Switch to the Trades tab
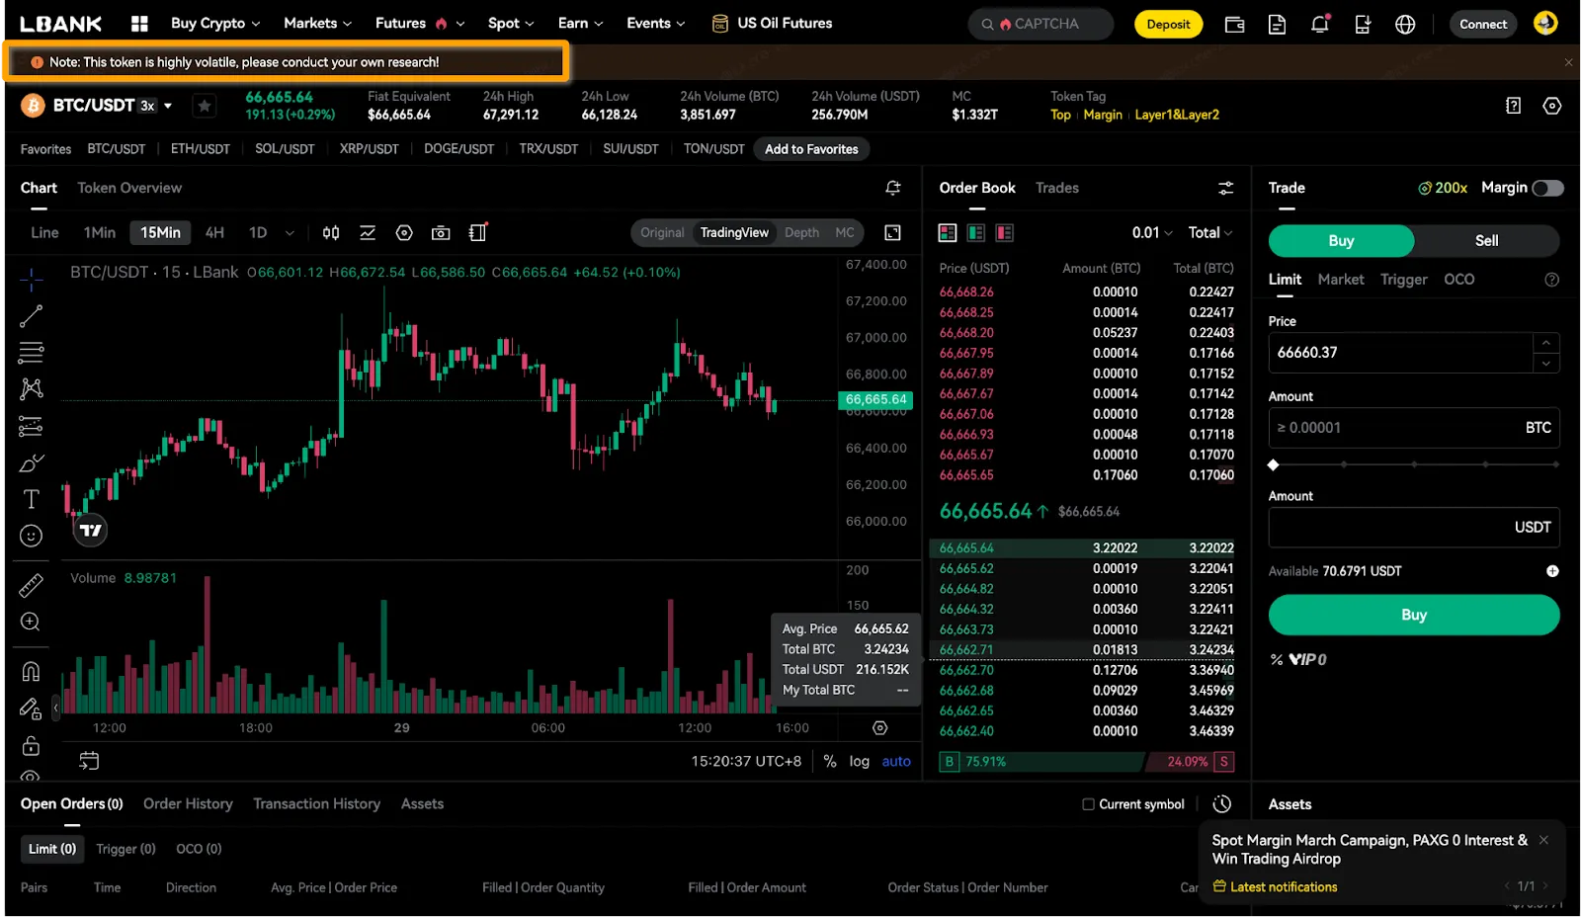Screen dimensions: 1581x917 pyautogui.click(x=1056, y=188)
